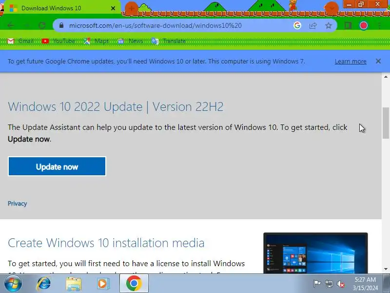390x293 pixels.
Task: Click the scrollbar up arrow
Action: [x=386, y=77]
